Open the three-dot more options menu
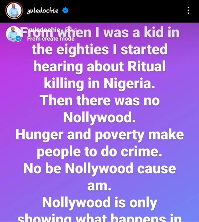This screenshot has height=222, width=199. (x=188, y=10)
